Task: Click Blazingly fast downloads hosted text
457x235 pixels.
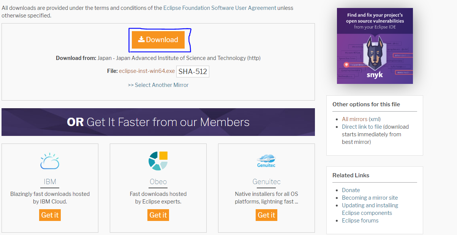Action: click(x=50, y=198)
